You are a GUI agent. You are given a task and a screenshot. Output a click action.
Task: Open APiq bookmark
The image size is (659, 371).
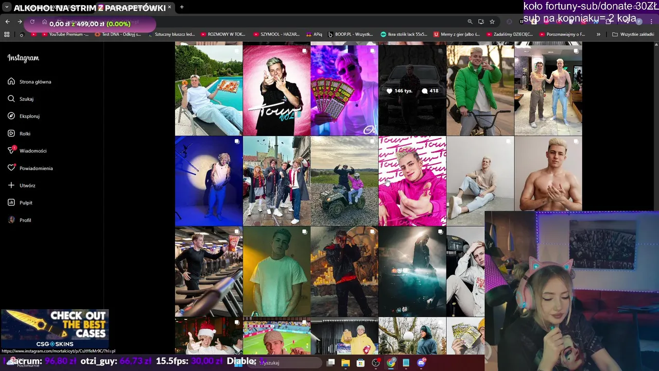[314, 35]
